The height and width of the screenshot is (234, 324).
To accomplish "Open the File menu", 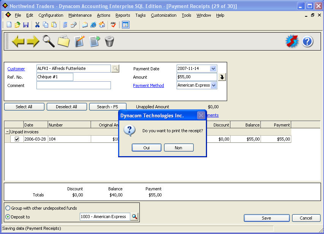I will 18,15.
